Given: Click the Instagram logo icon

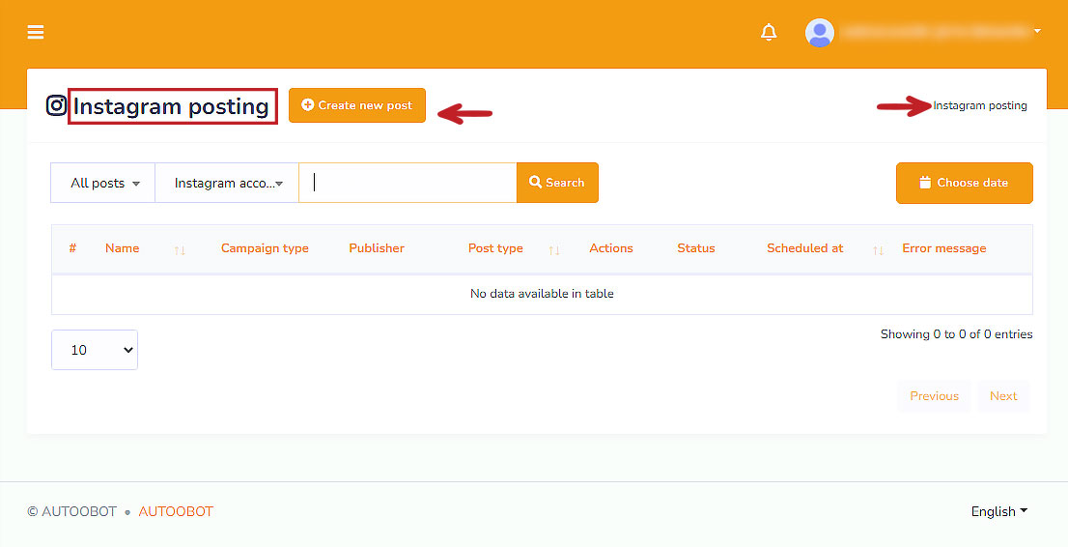Looking at the screenshot, I should click(57, 105).
